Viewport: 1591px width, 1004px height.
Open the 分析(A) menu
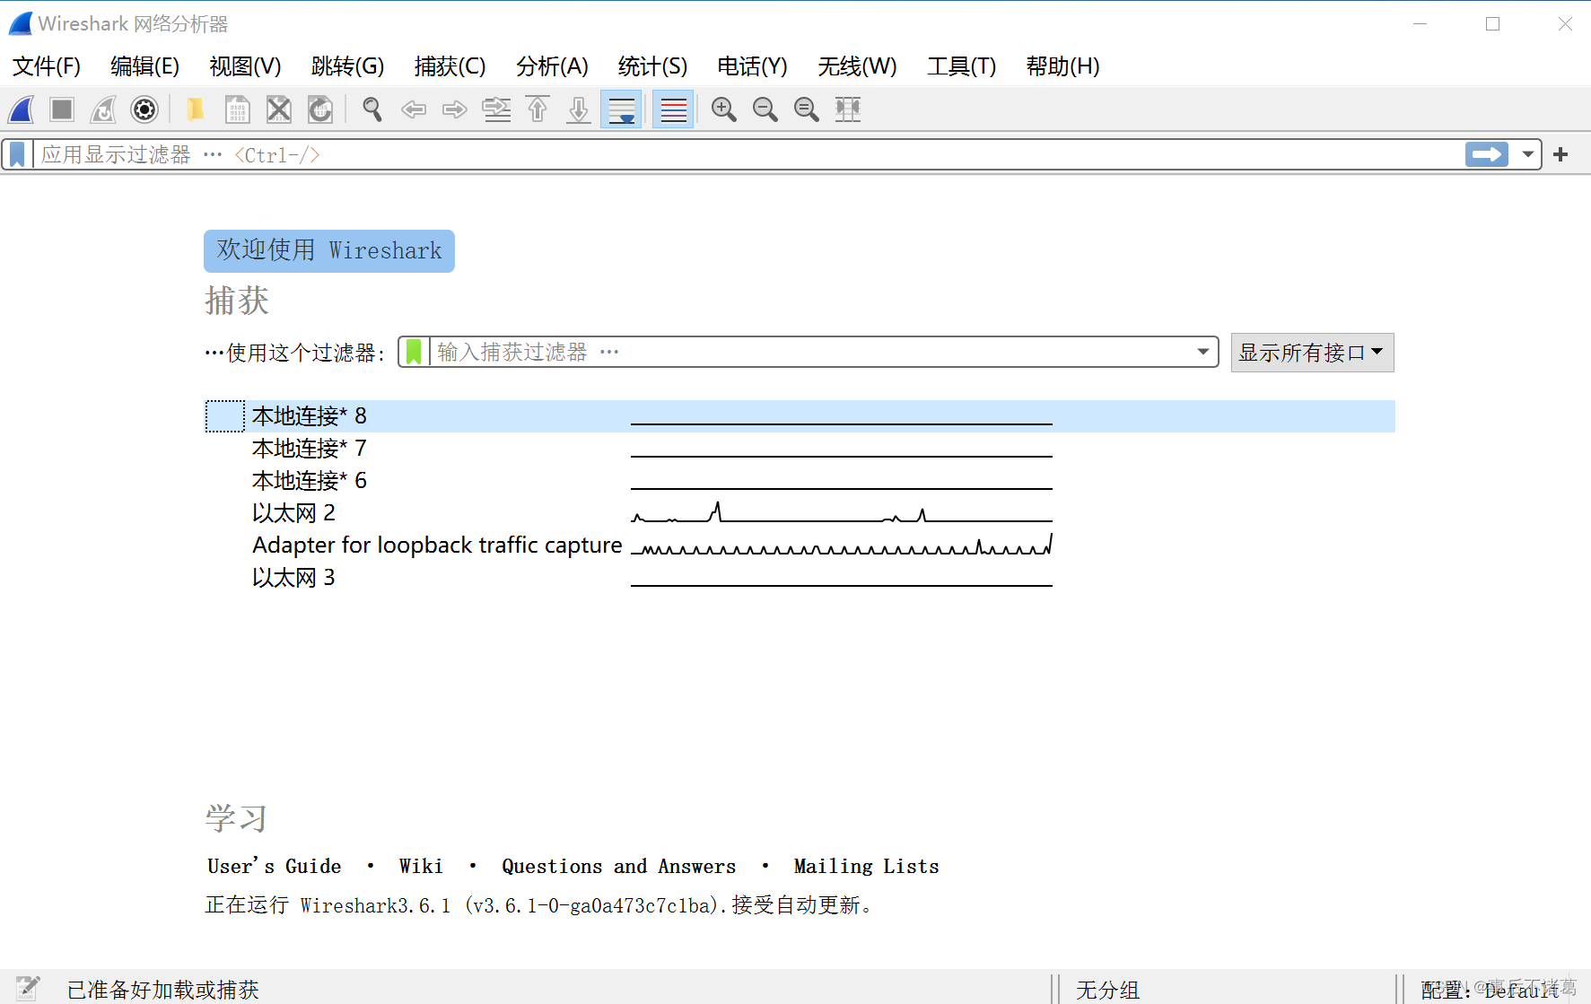pos(552,66)
